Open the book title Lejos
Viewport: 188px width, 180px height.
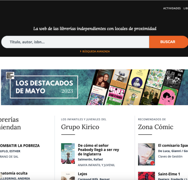pos(83,174)
